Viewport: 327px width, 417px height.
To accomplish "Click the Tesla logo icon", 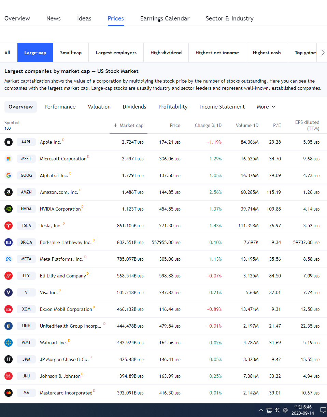I will coord(9,226).
